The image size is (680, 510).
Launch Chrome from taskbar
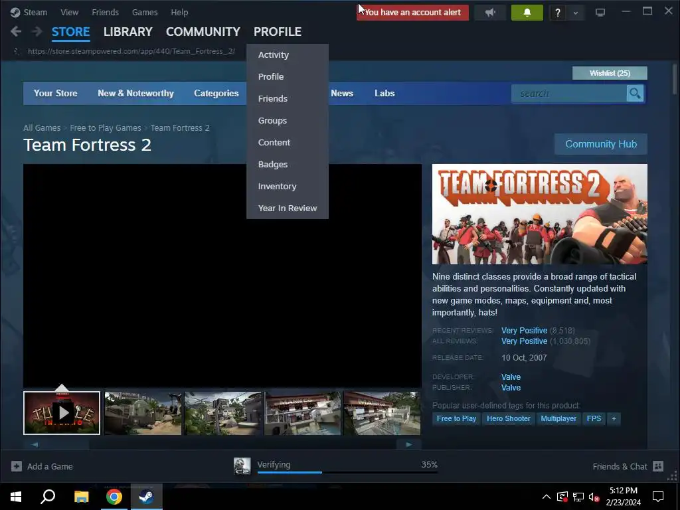pos(114,497)
